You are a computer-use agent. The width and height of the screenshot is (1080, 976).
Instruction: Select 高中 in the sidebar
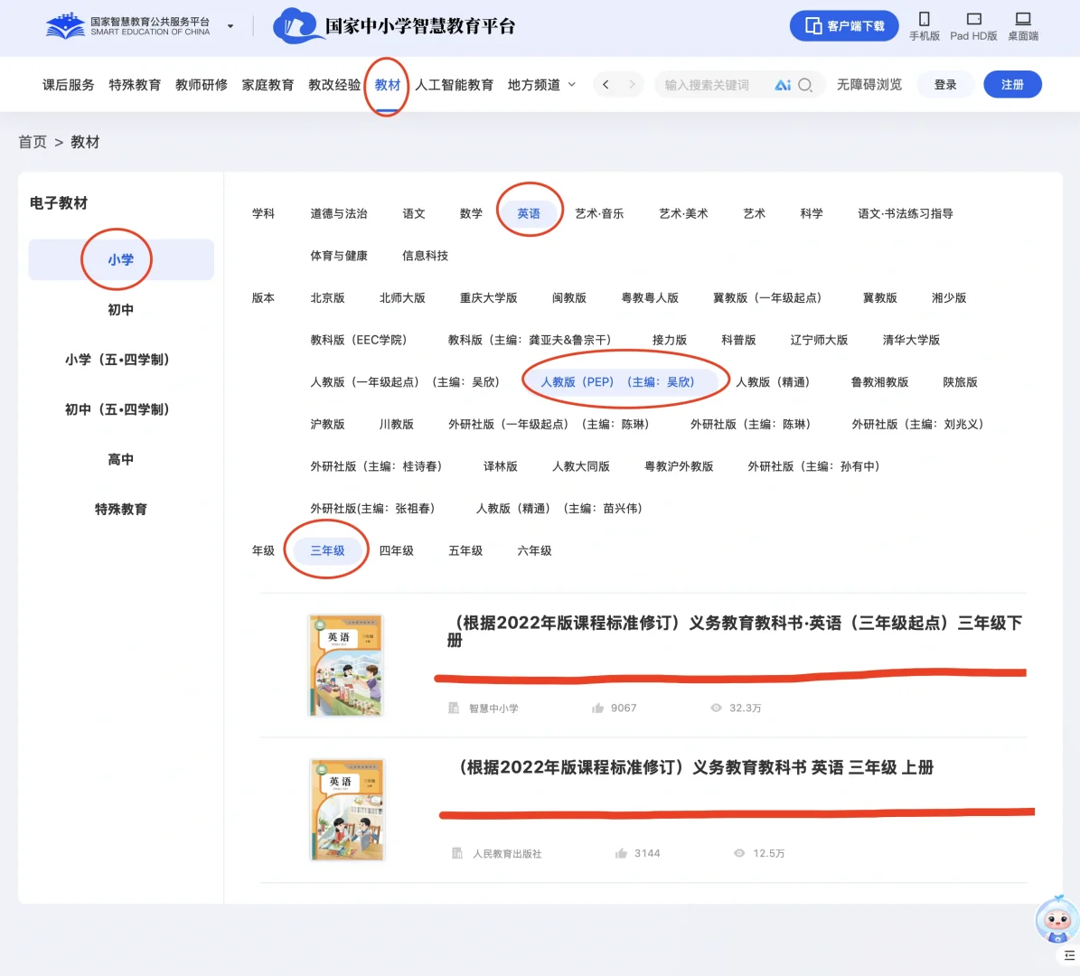click(x=120, y=459)
